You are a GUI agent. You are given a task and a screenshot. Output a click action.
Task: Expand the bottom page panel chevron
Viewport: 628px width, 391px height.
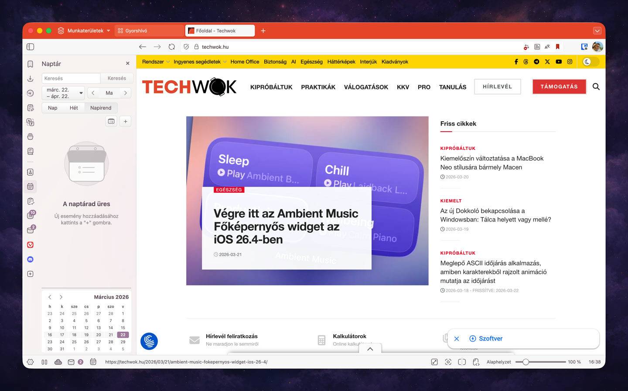pyautogui.click(x=370, y=349)
